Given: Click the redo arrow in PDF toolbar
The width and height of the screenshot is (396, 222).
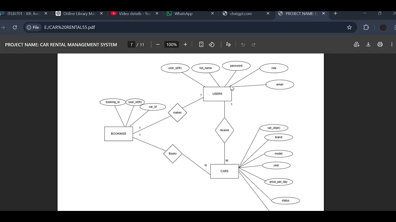Looking at the screenshot, I should [253, 45].
